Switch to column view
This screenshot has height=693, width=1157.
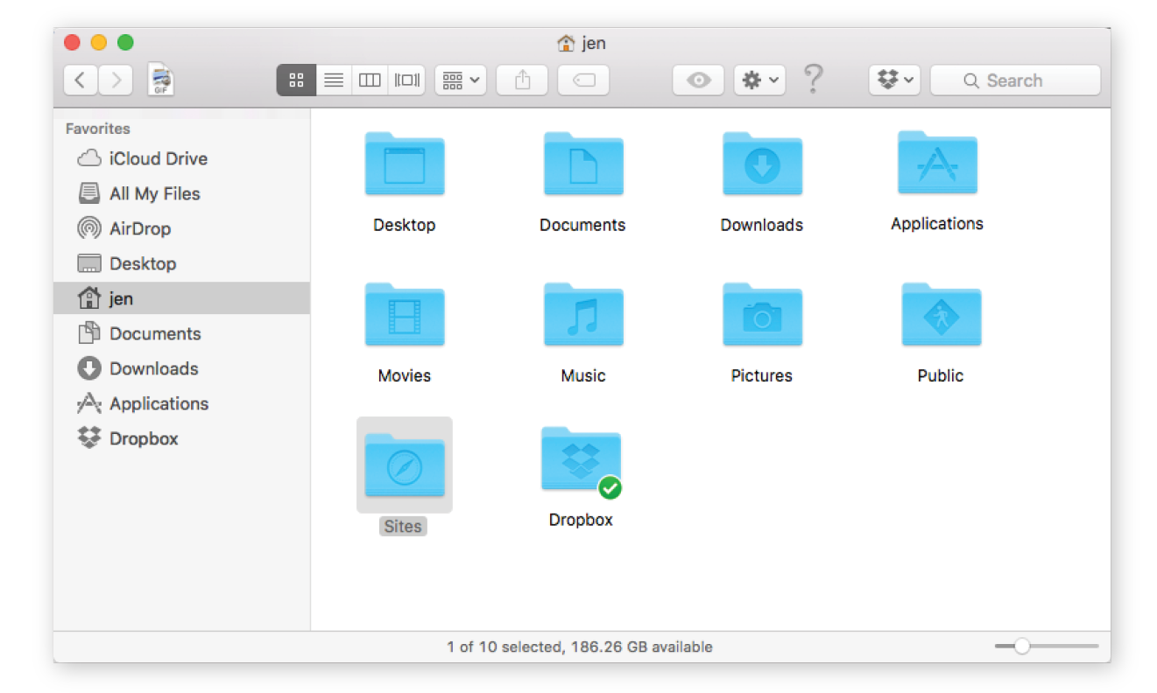[370, 80]
